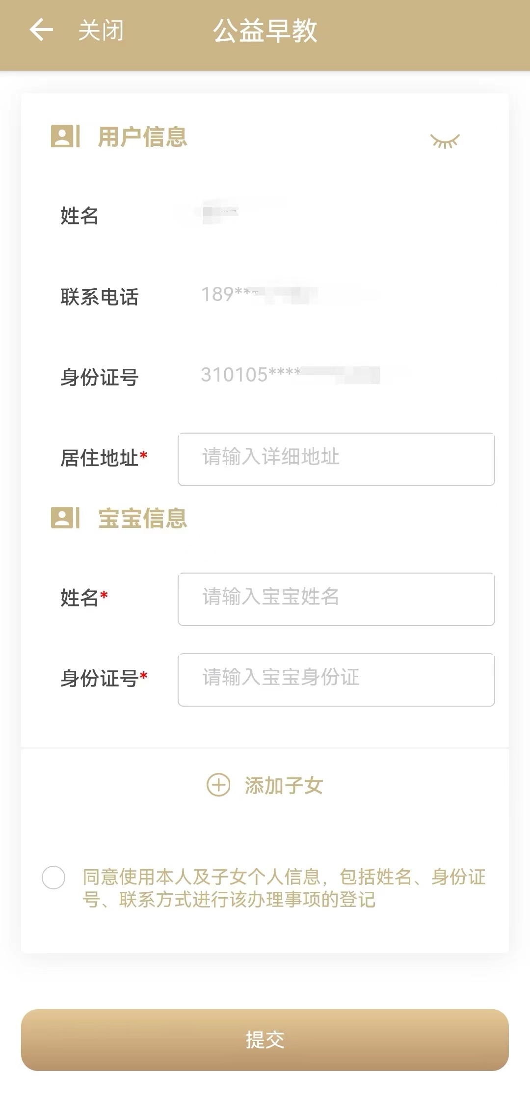Tap the back arrow icon
The height and width of the screenshot is (1100, 530).
pos(41,30)
